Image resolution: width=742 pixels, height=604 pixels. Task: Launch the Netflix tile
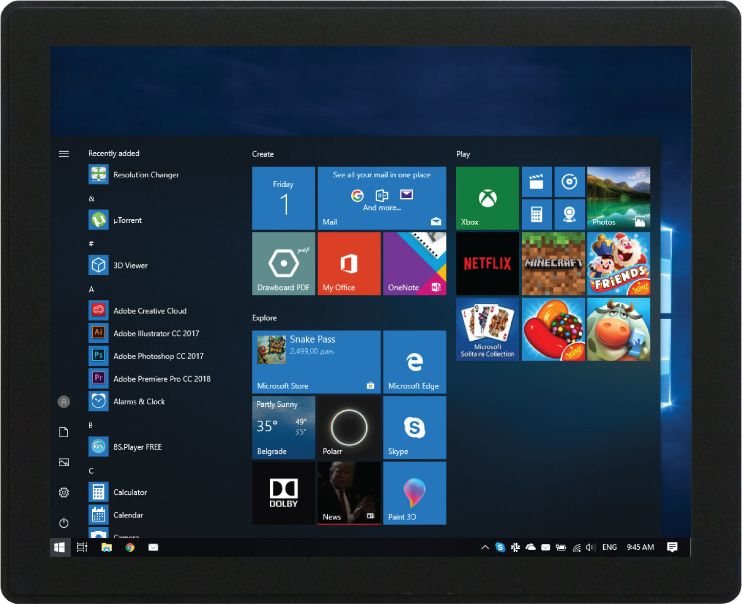click(487, 264)
